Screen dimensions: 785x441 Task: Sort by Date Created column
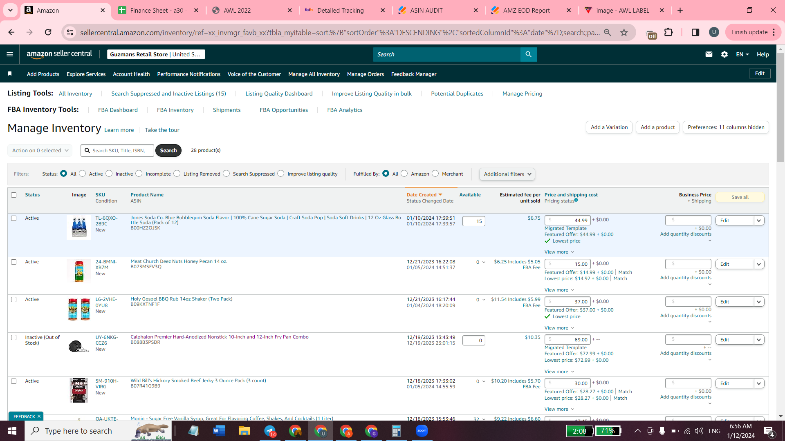click(x=424, y=195)
